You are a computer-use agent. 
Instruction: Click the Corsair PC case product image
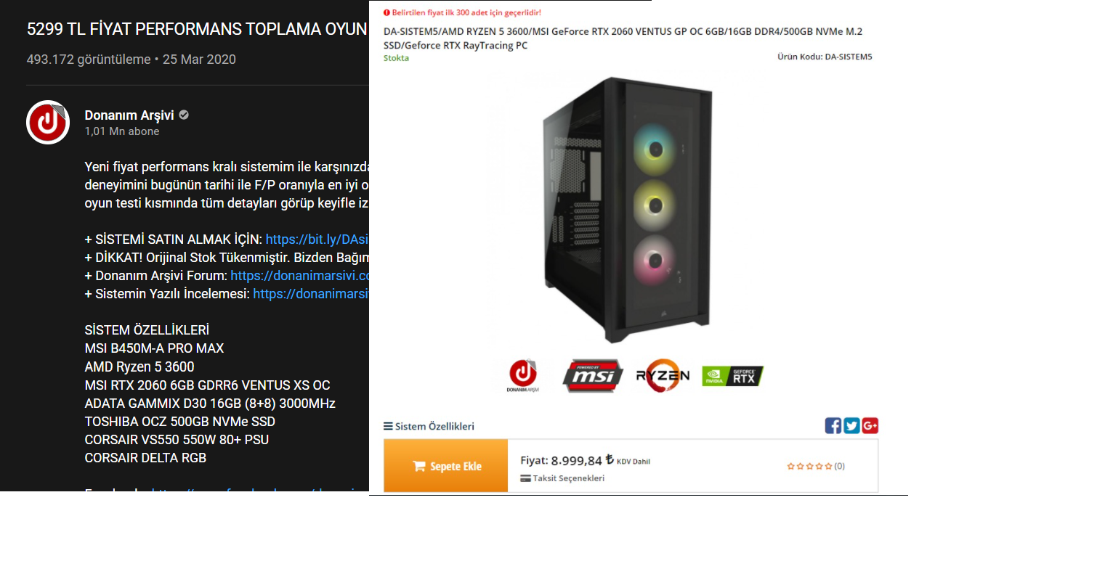click(628, 210)
